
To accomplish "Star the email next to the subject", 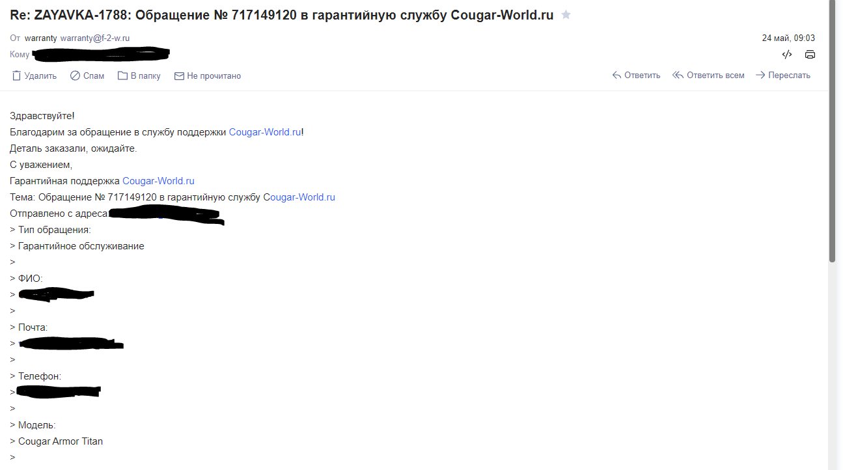I will click(x=566, y=15).
